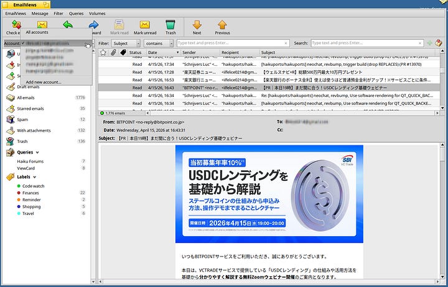Click the Trash can toolbar icon
The height and width of the screenshot is (287, 448).
tap(170, 24)
